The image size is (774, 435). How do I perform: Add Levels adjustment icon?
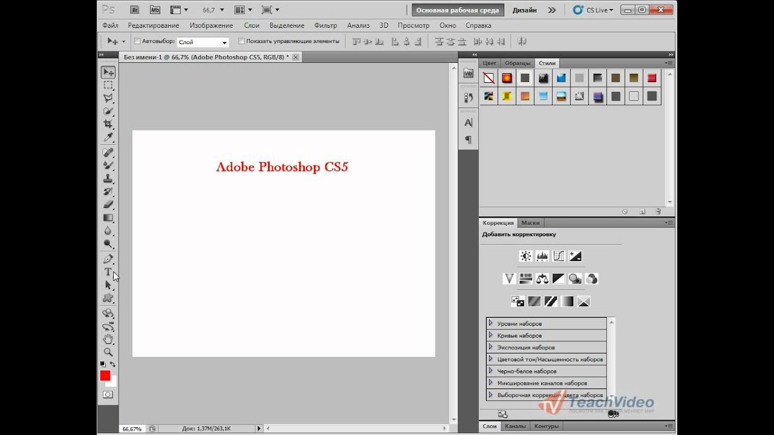pyautogui.click(x=542, y=256)
